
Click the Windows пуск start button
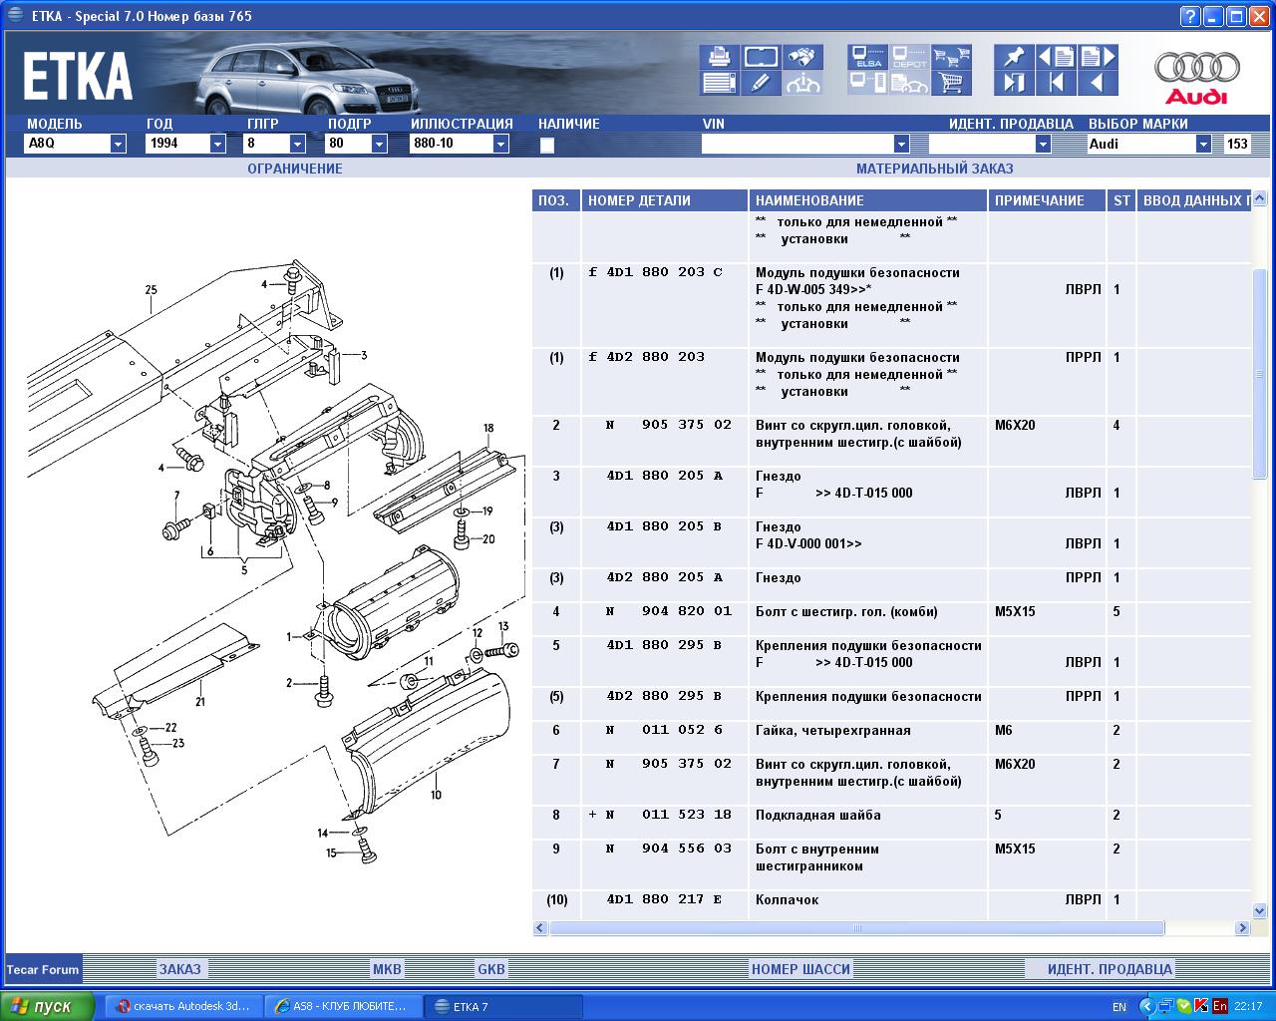48,1006
